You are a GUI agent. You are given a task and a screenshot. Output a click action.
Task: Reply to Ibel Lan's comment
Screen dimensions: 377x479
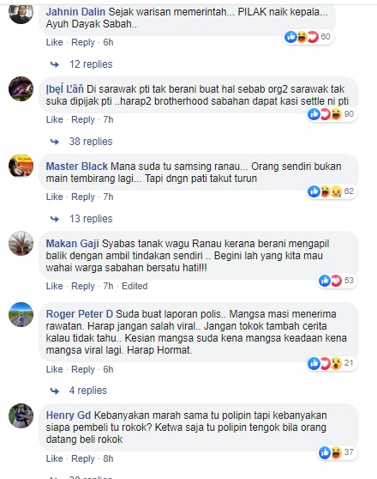[x=83, y=119]
